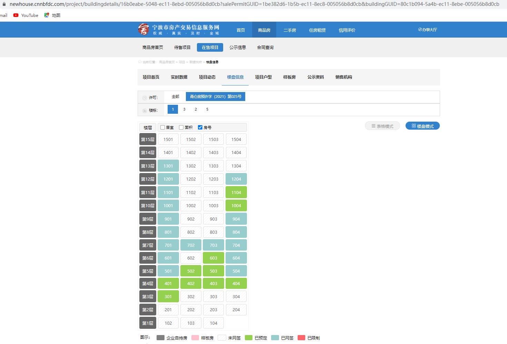Click the 商品房首页 breadcrumb link

coord(167,62)
